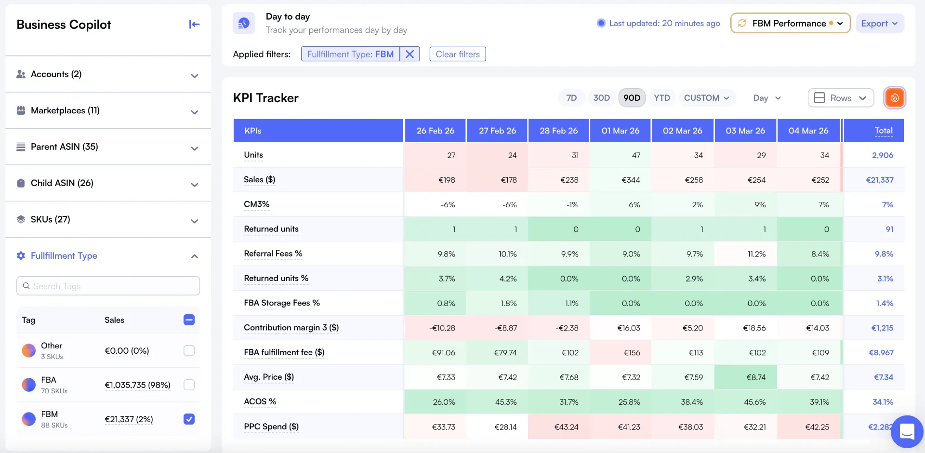Click the Sales column header in tags
The height and width of the screenshot is (453, 925).
(x=114, y=320)
